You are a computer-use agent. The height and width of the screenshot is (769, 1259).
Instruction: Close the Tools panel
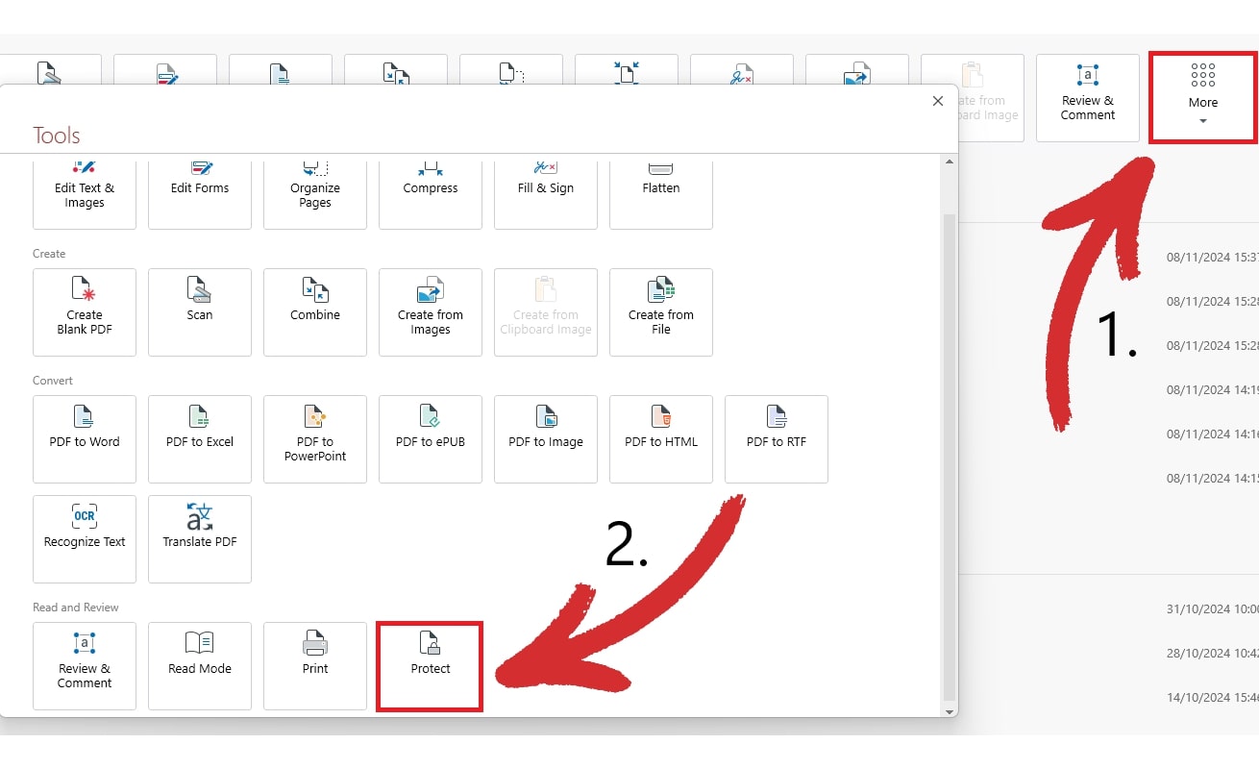click(x=938, y=101)
